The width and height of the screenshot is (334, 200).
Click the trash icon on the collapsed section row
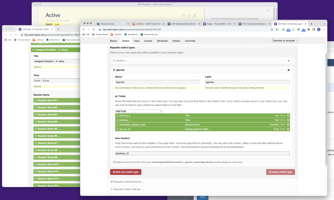(x=289, y=60)
